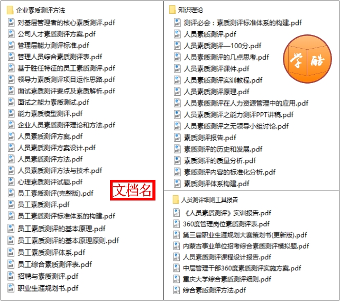
Task: Open the 人员测评细则工具报告 folder icon
Action: pos(176,199)
